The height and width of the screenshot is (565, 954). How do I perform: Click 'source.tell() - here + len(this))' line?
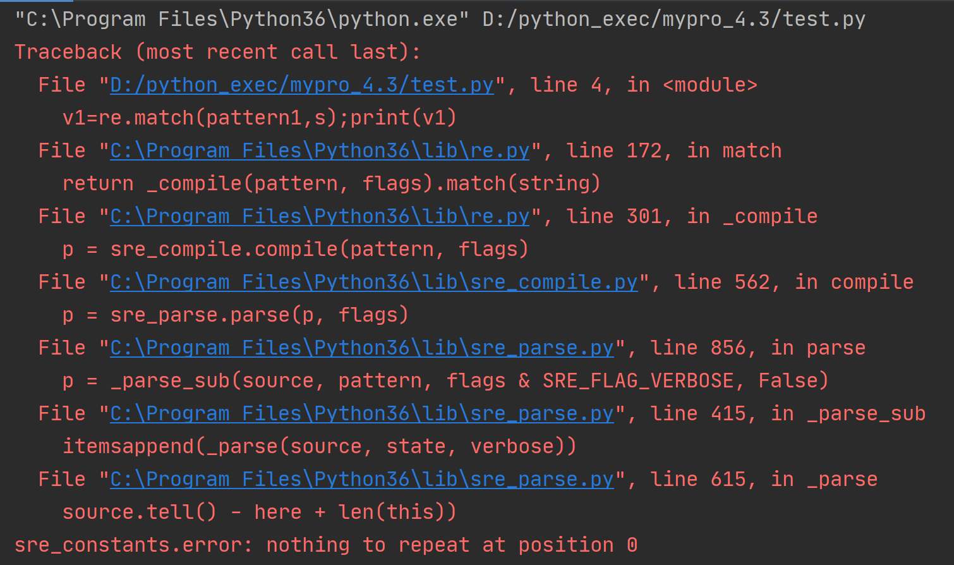pyautogui.click(x=260, y=512)
